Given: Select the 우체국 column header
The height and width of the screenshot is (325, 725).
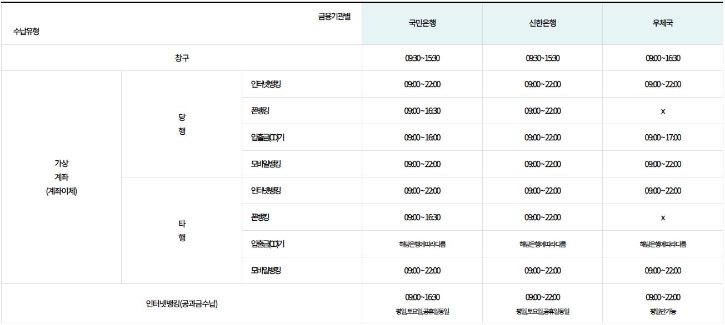Looking at the screenshot, I should [x=663, y=23].
